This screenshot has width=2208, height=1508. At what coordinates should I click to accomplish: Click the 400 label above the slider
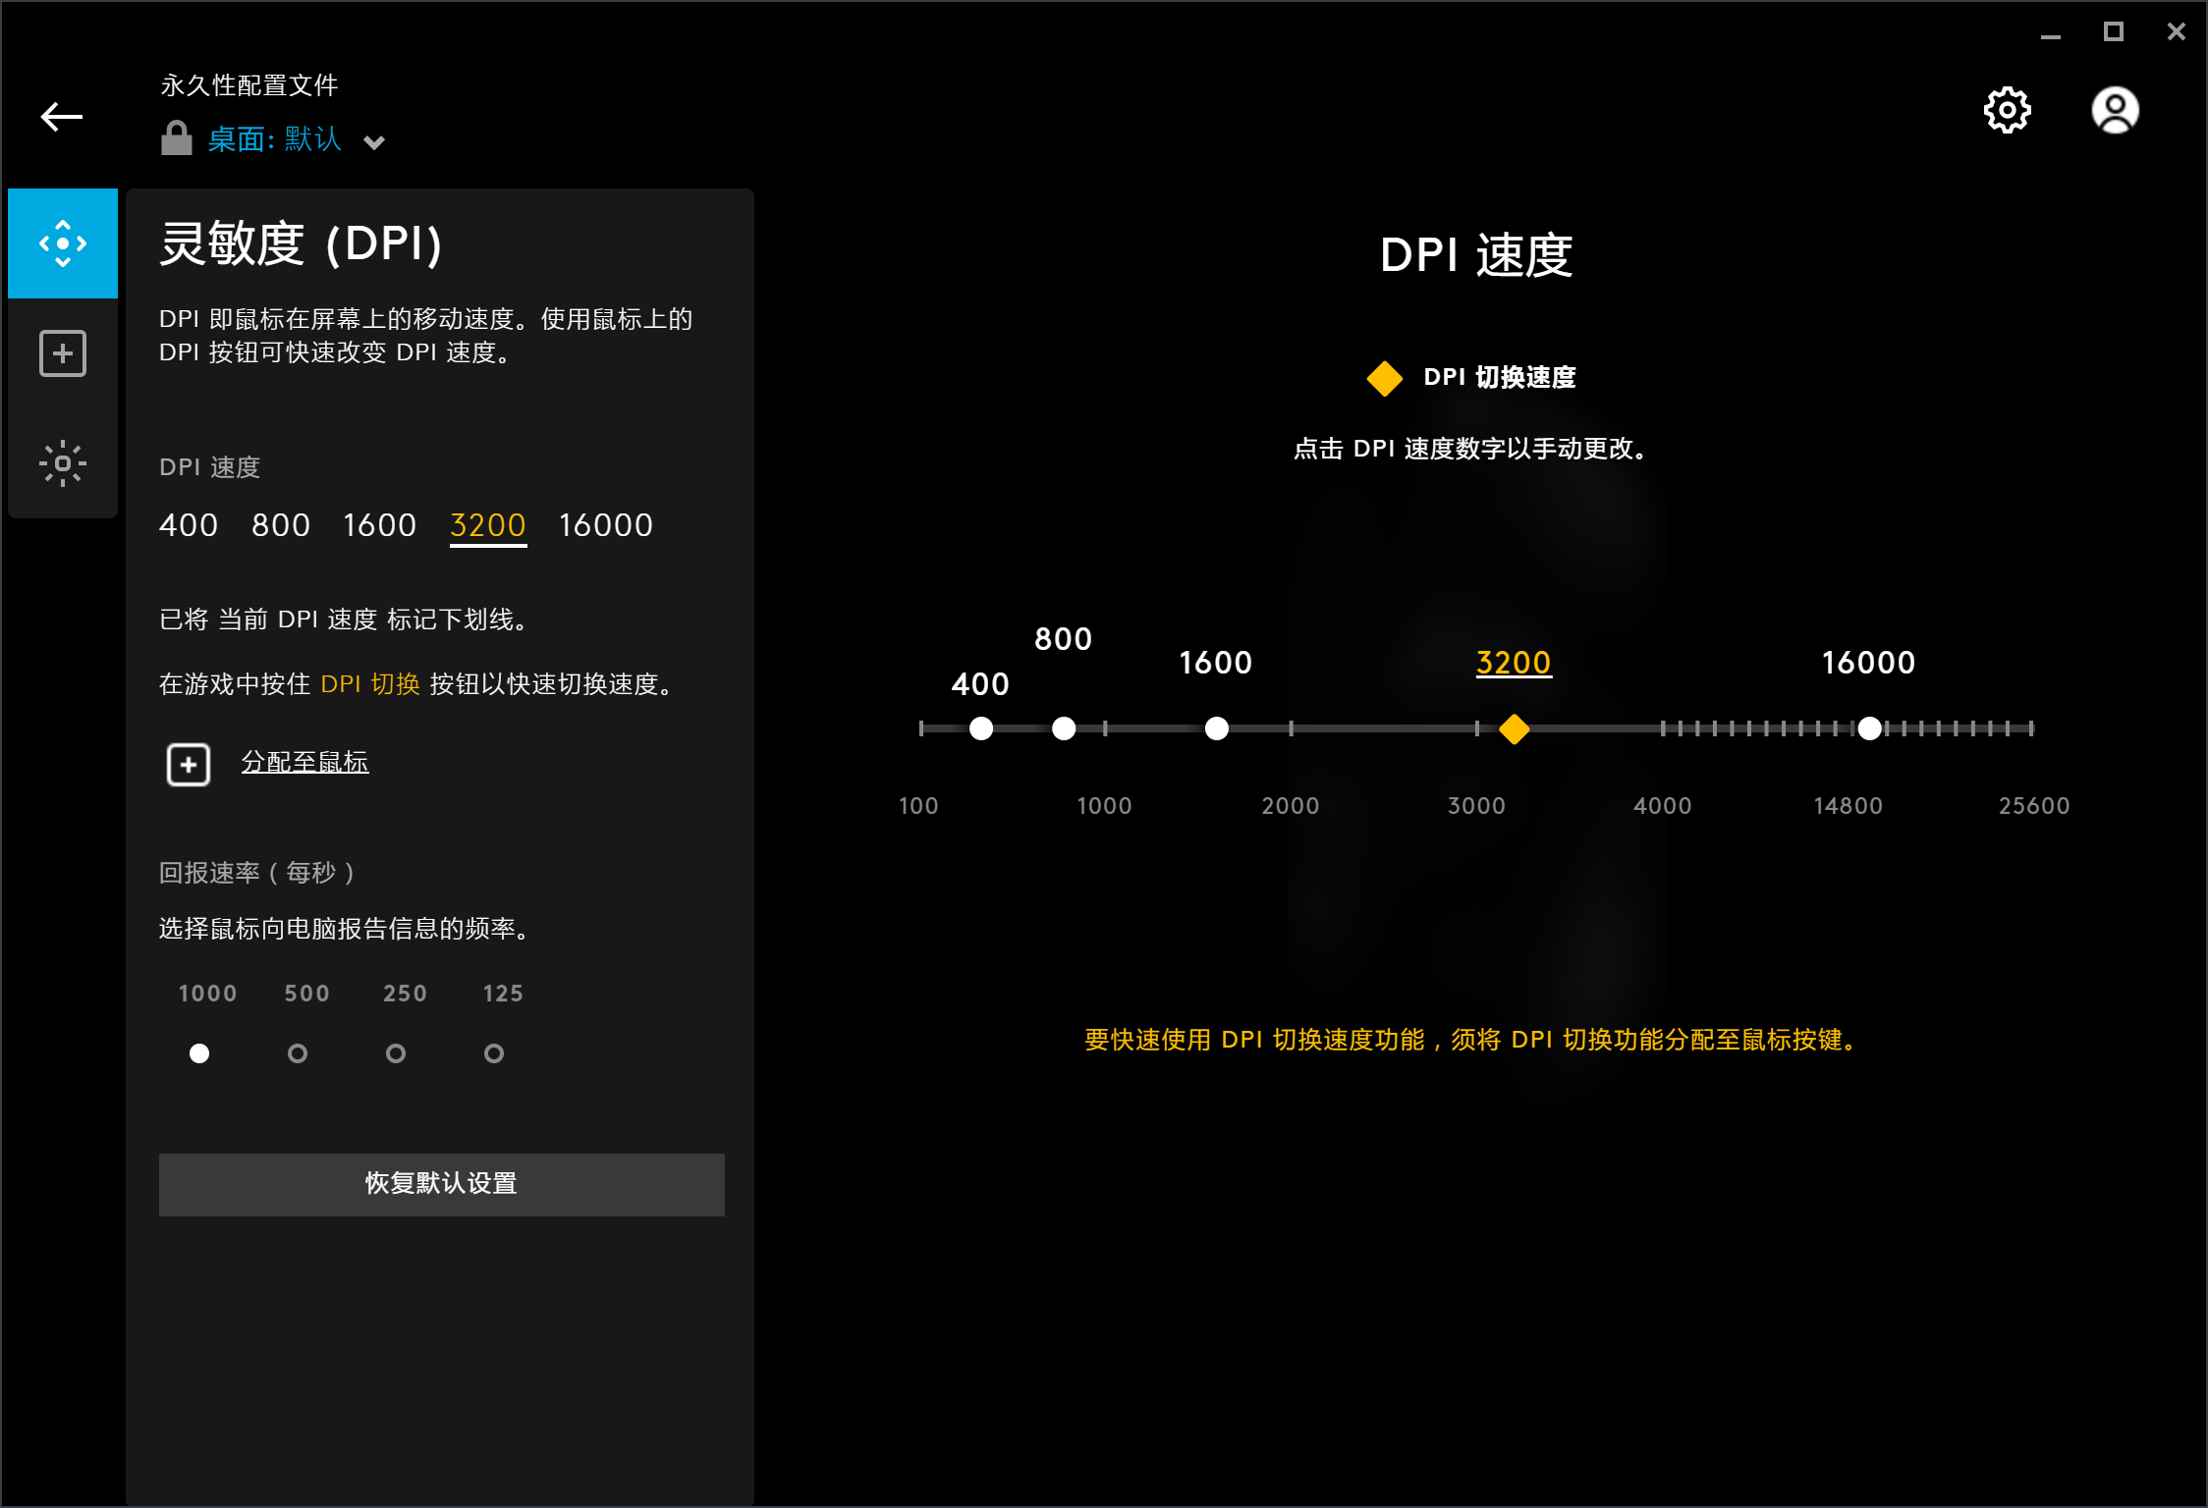(x=980, y=684)
